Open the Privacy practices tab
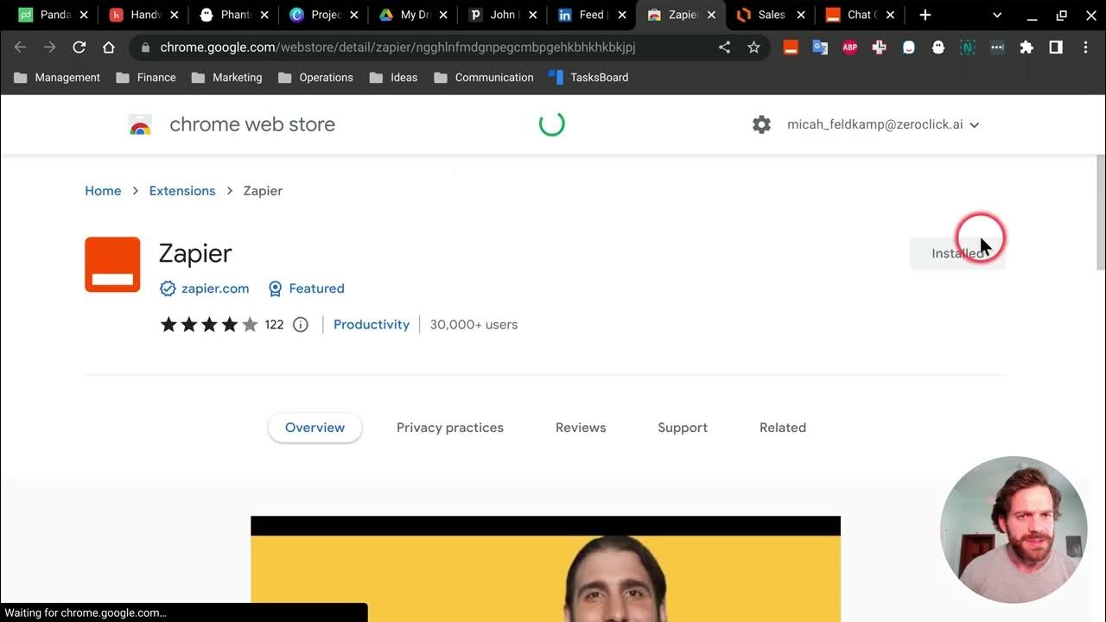 pos(450,428)
